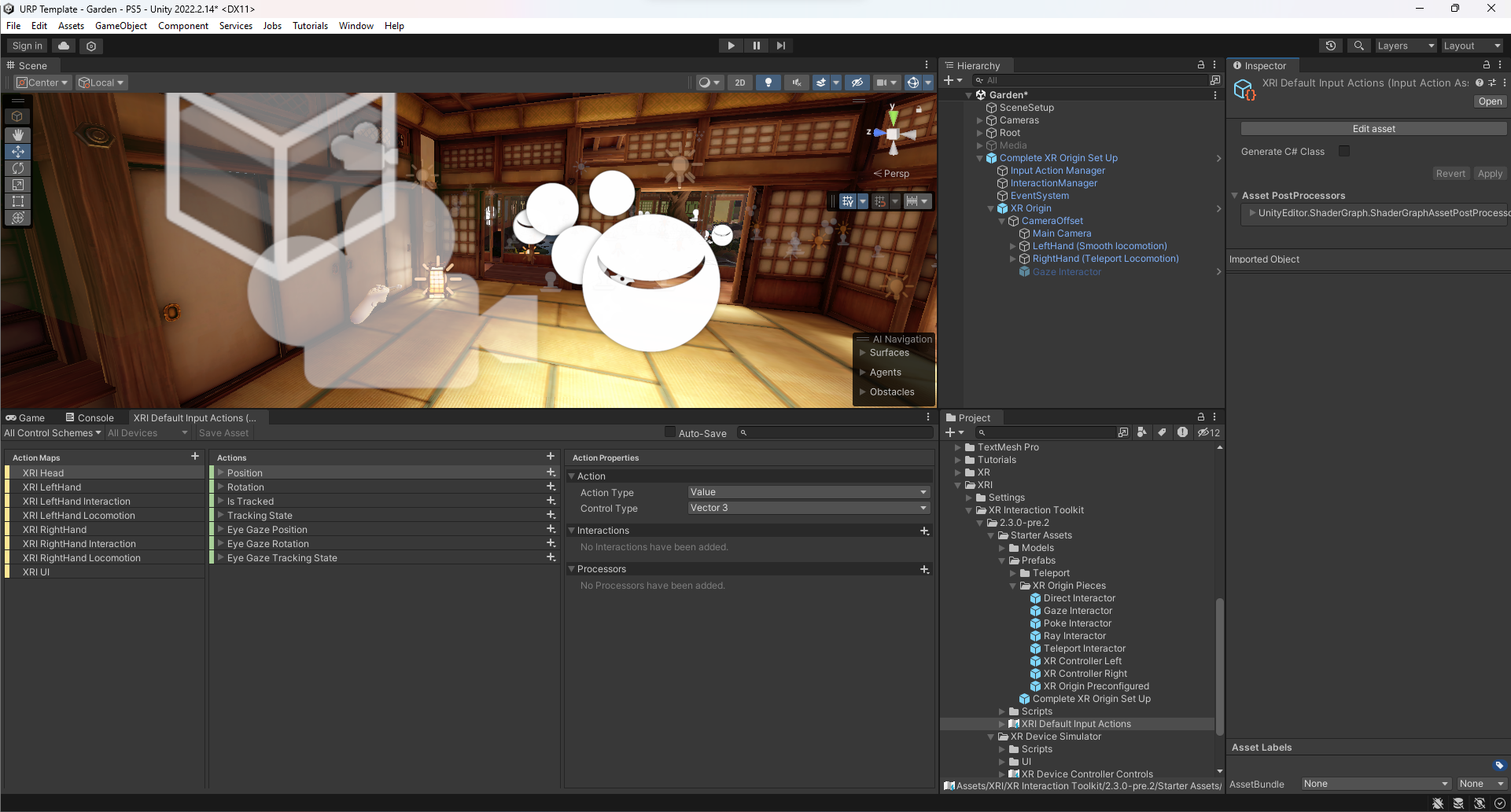Open the cloud services icon

click(64, 46)
